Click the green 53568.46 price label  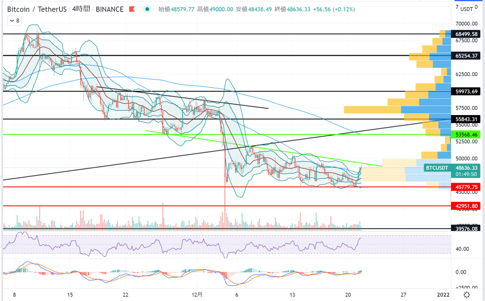point(466,134)
